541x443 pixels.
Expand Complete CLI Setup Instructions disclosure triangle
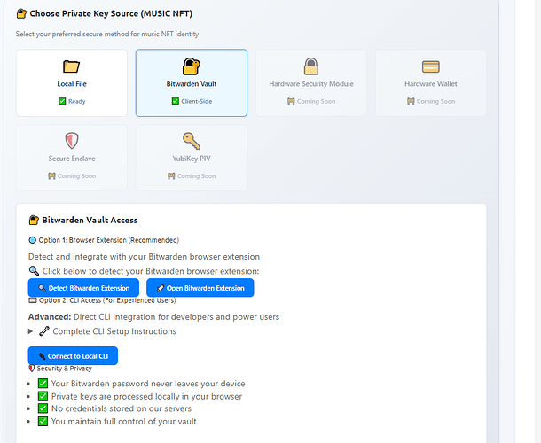point(30,331)
